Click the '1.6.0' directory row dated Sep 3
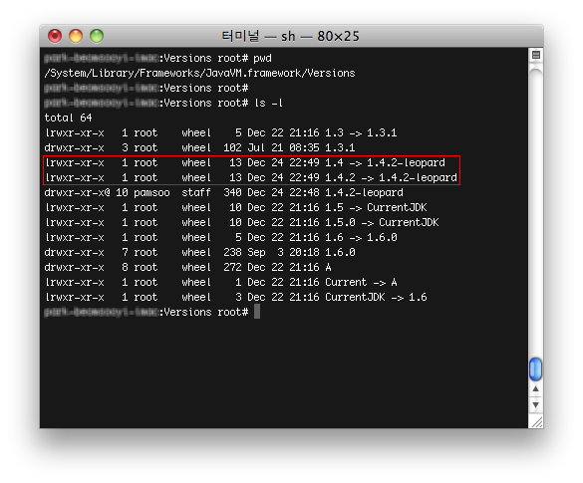 tap(199, 252)
